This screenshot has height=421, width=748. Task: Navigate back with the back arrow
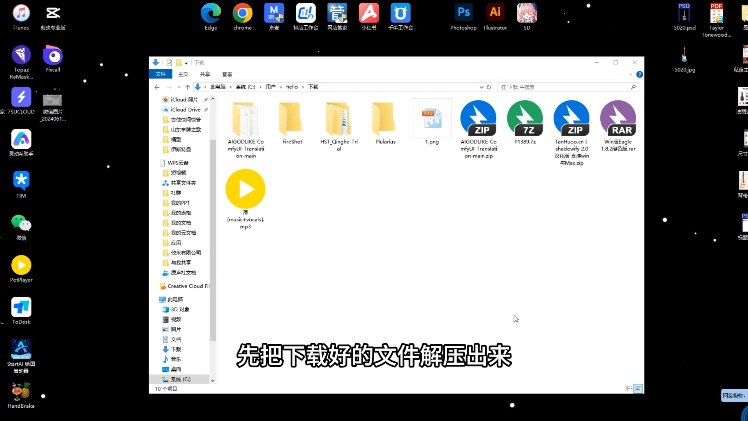point(157,87)
